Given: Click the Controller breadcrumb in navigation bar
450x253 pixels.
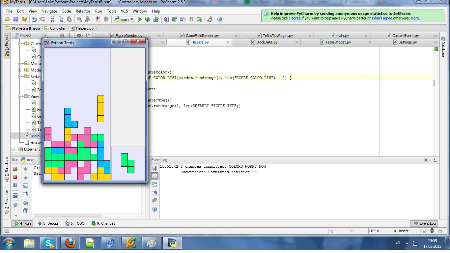Looking at the screenshot, I should pos(55,28).
